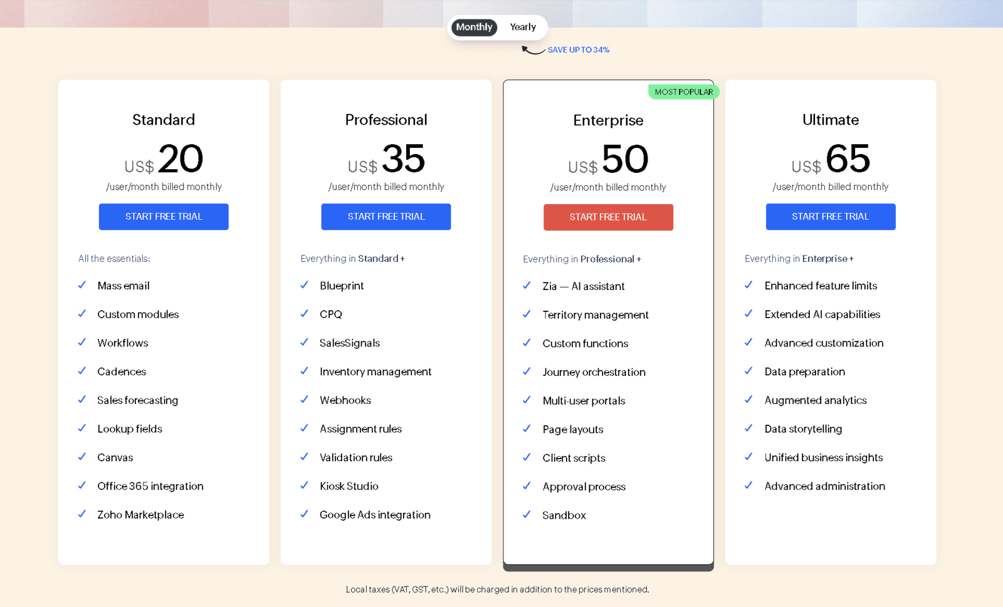Click the checkmark beside SalesSignals
This screenshot has height=607, width=1003.
pyautogui.click(x=305, y=343)
